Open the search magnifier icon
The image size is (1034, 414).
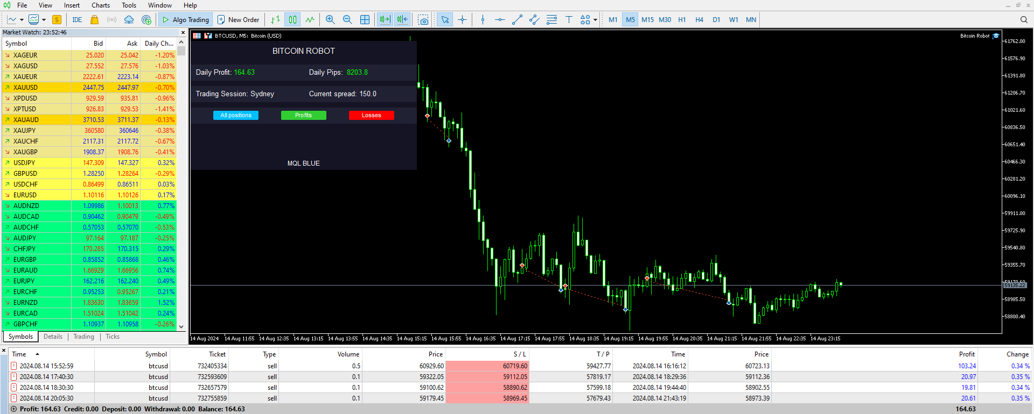click(1024, 20)
